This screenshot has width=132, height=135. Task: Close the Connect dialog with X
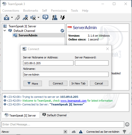[108, 49]
